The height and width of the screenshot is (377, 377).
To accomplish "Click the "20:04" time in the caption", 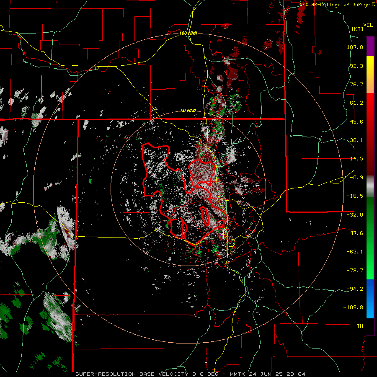I will pos(296,374).
